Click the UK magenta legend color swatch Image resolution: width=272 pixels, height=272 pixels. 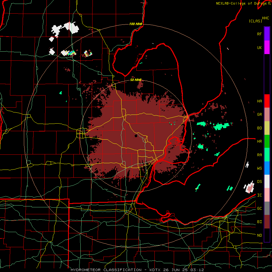(267, 47)
